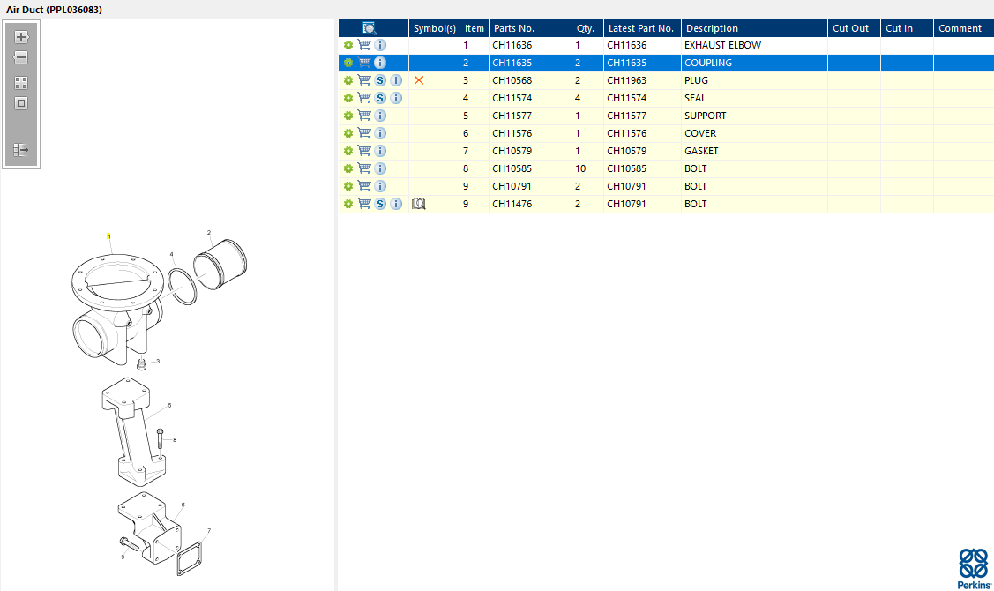This screenshot has width=994, height=591.
Task: Click Latest Part No. CH11963
Action: tap(626, 80)
